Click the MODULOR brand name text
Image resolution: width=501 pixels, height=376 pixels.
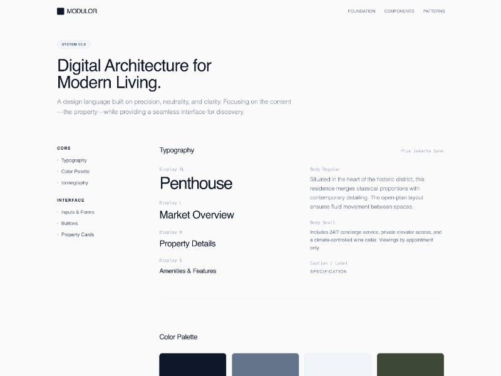(81, 11)
